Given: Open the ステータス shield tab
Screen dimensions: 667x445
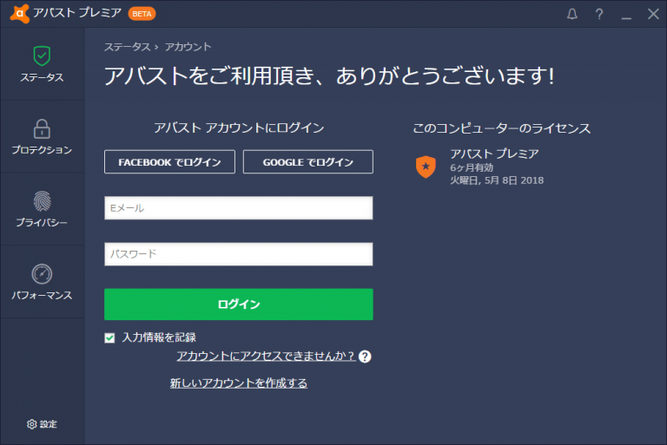Looking at the screenshot, I should point(42,64).
